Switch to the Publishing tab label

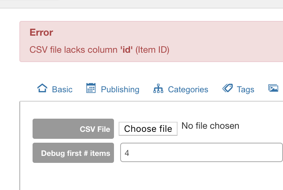tap(120, 90)
